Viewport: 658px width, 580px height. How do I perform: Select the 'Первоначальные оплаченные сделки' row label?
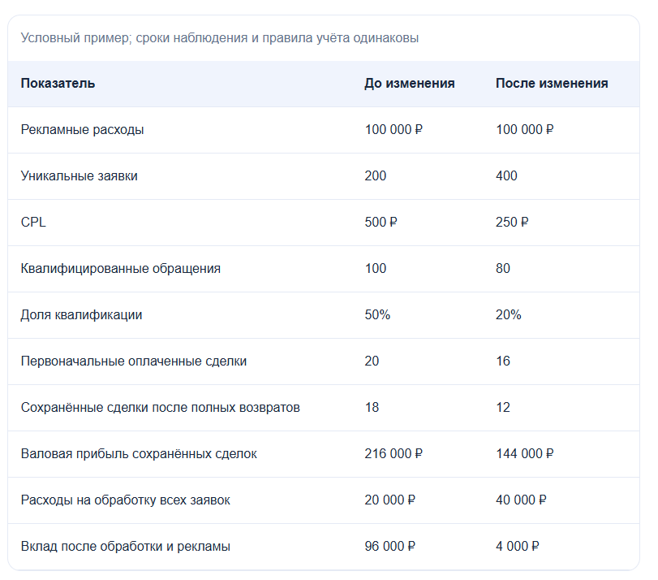click(x=134, y=361)
